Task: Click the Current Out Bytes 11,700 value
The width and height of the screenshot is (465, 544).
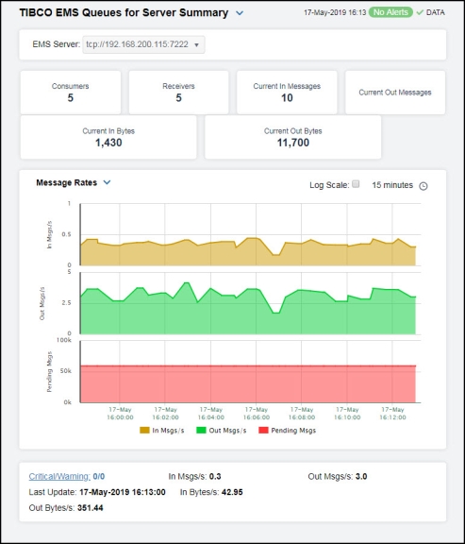Action: [x=292, y=143]
